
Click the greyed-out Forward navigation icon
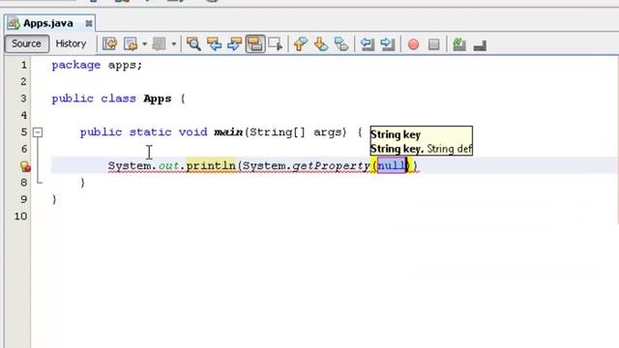(159, 43)
